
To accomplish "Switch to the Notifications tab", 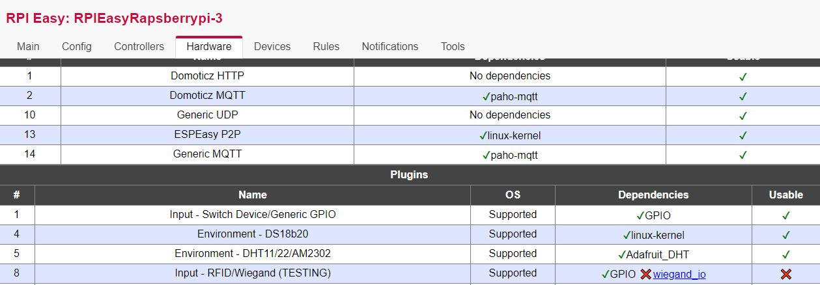I will click(x=390, y=47).
